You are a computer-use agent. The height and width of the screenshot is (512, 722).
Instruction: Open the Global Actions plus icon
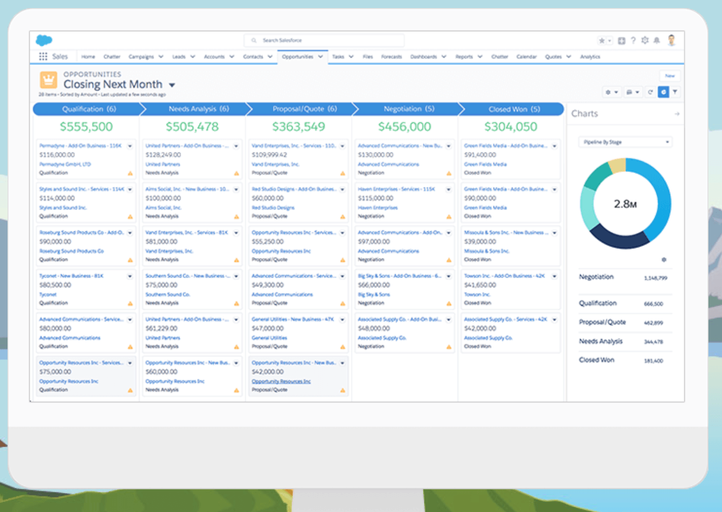pos(621,41)
